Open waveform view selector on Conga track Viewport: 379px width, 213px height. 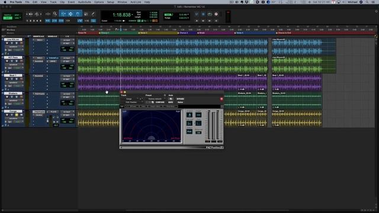click(x=14, y=118)
